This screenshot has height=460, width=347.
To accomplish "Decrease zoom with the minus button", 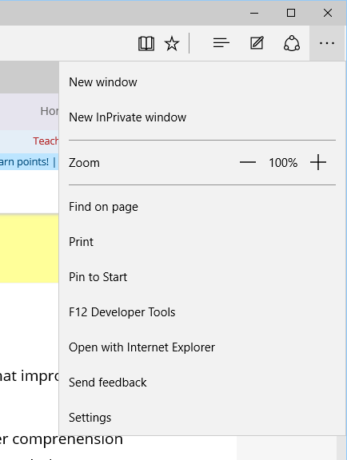I will click(248, 162).
